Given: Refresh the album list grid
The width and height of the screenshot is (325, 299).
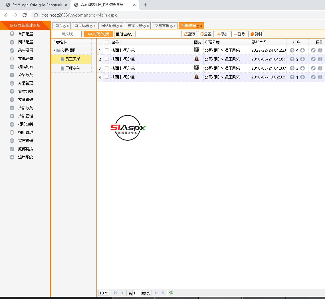Looking at the screenshot, I should coord(171,293).
